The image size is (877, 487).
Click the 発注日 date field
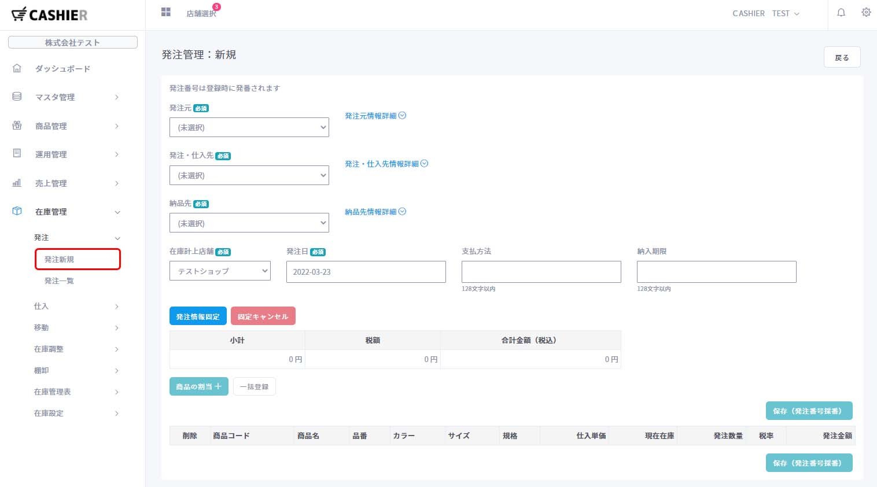coord(366,272)
